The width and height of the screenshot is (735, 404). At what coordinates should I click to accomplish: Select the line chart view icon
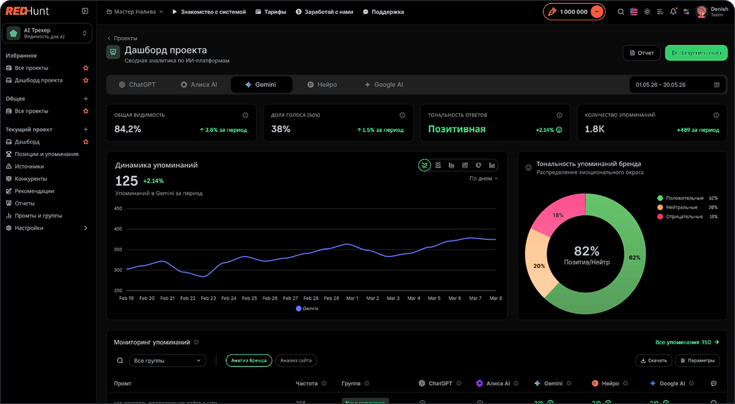424,165
